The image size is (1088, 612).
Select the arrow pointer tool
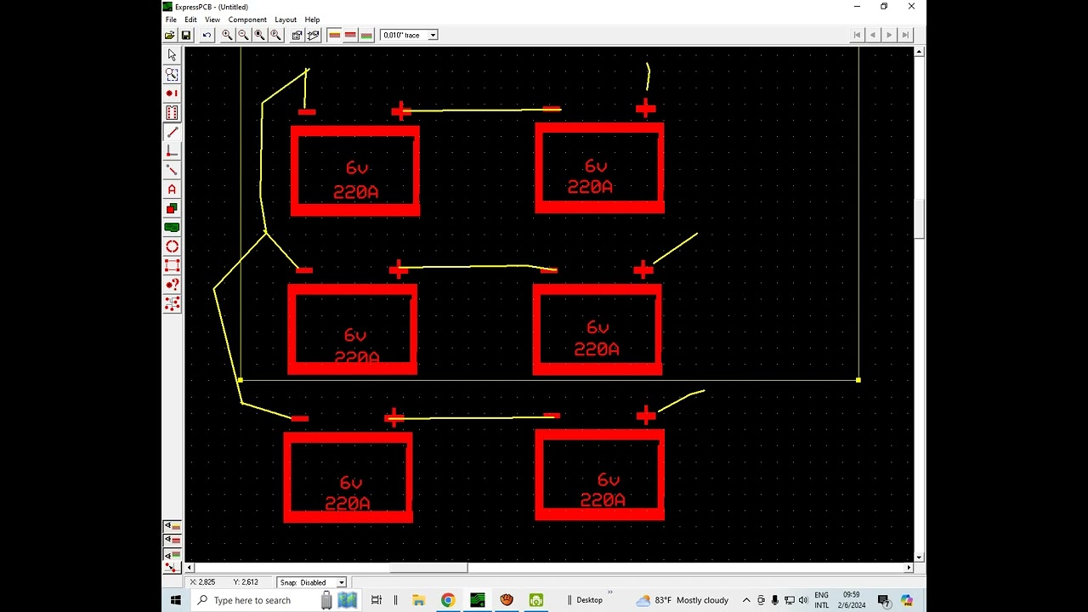[172, 55]
